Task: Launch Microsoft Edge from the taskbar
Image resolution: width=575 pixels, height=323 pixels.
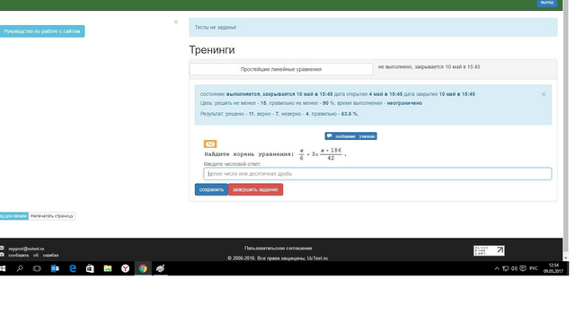Action: tap(73, 269)
